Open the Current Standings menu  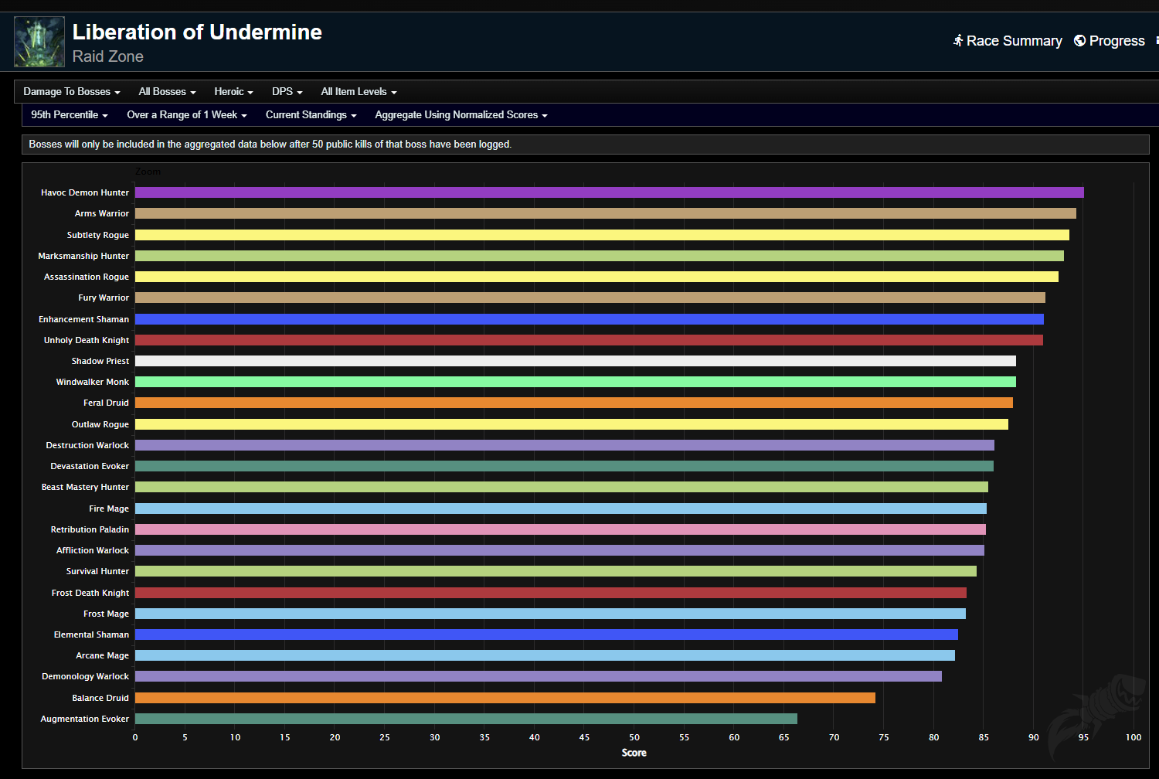tap(311, 114)
